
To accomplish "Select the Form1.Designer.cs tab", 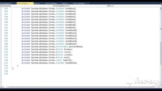I will (x=23, y=3).
